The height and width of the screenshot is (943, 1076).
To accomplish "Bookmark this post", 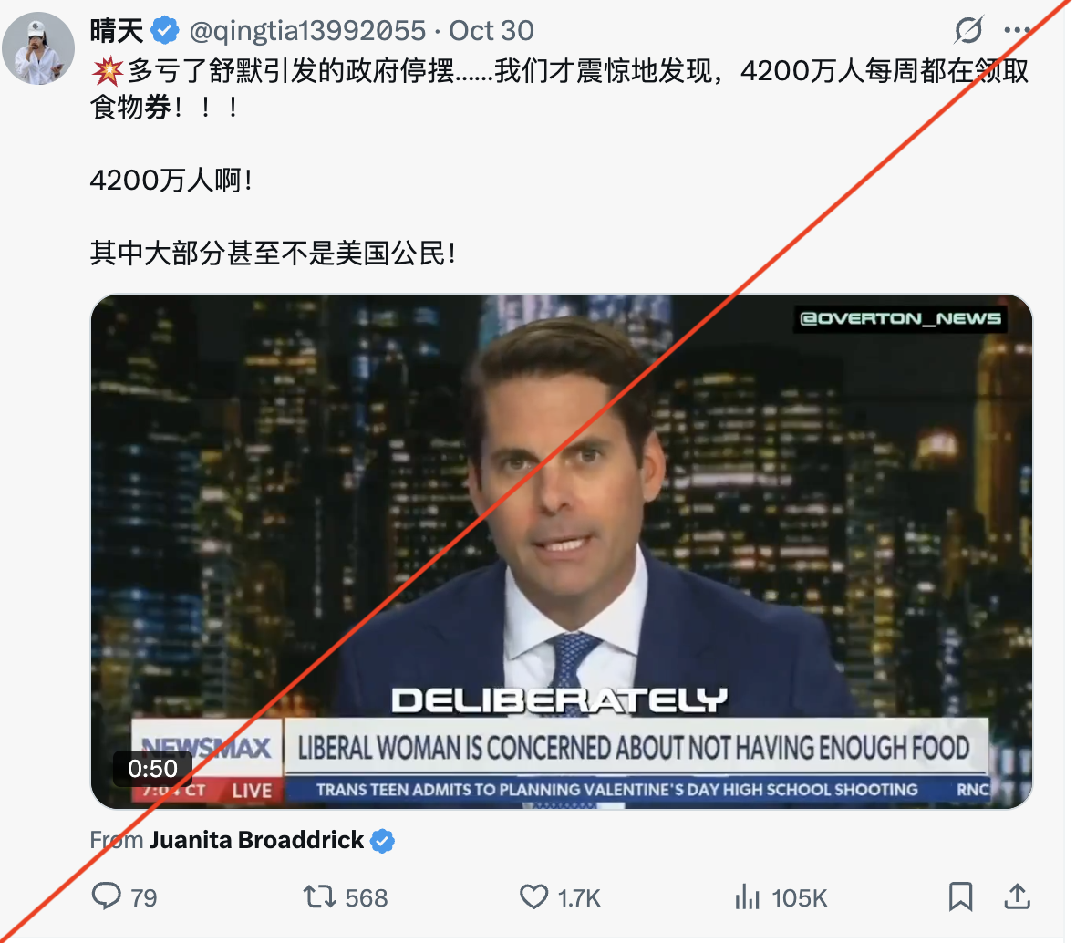I will (x=961, y=896).
